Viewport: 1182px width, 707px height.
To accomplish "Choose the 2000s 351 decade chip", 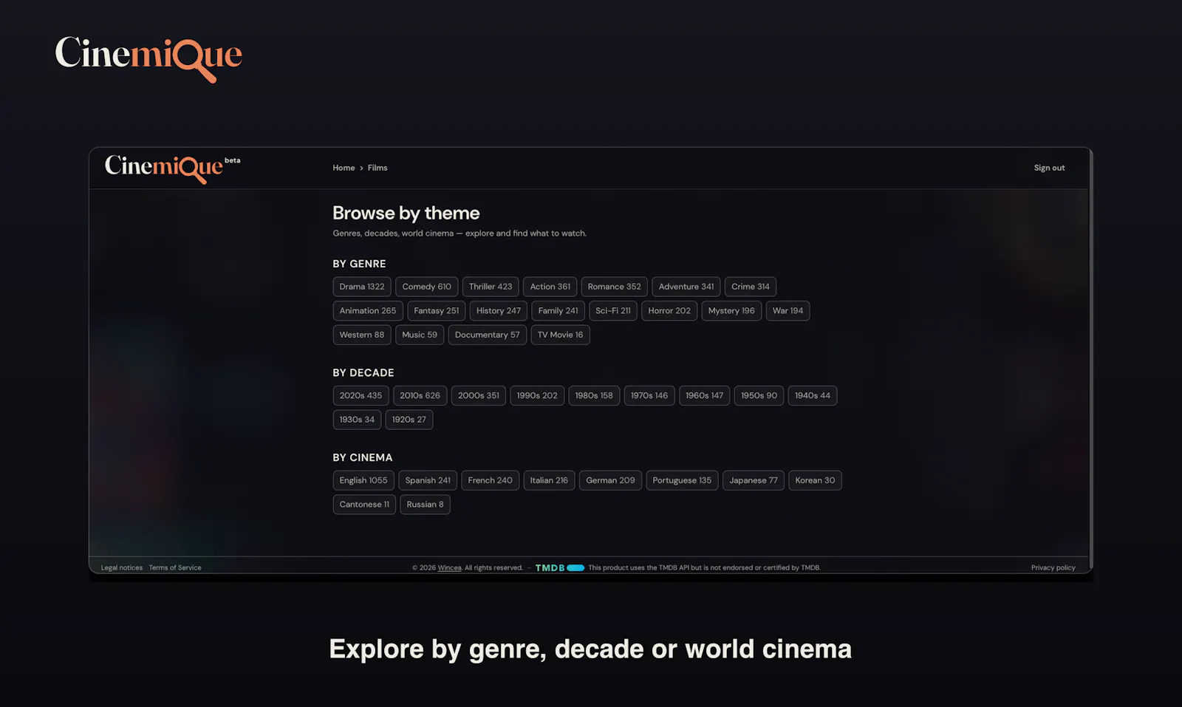I will point(479,396).
